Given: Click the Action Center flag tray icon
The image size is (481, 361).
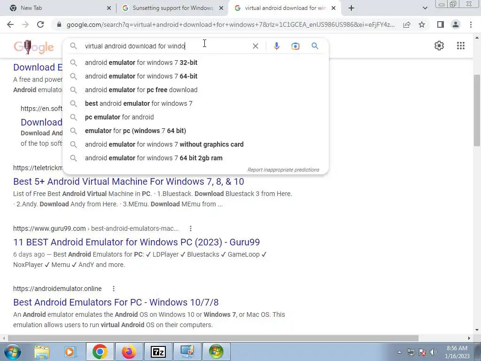Looking at the screenshot, I should (x=422, y=352).
